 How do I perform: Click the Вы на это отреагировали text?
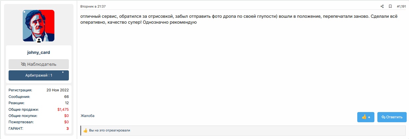(109, 130)
